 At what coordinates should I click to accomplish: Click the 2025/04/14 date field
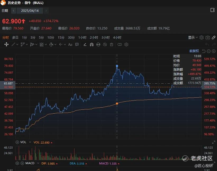pos(30,11)
